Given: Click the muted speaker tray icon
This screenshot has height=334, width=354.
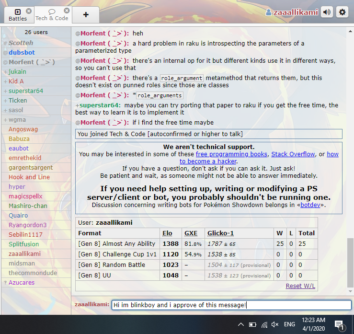Looking at the screenshot, I should tap(275, 324).
